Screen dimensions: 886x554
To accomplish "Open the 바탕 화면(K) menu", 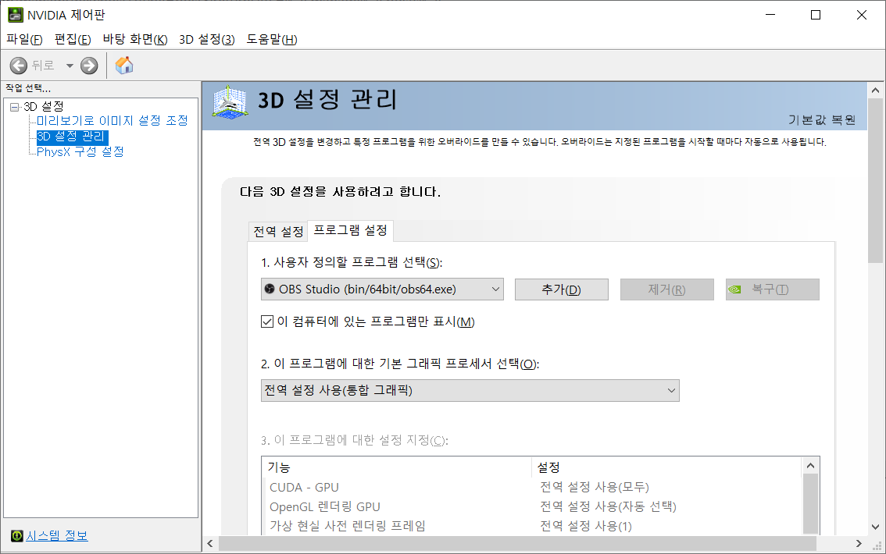I will point(135,40).
